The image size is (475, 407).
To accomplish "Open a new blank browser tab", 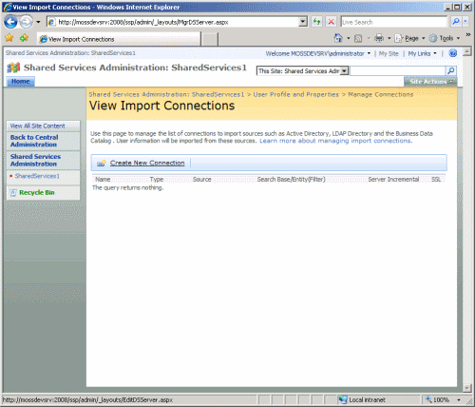I will tap(210, 39).
